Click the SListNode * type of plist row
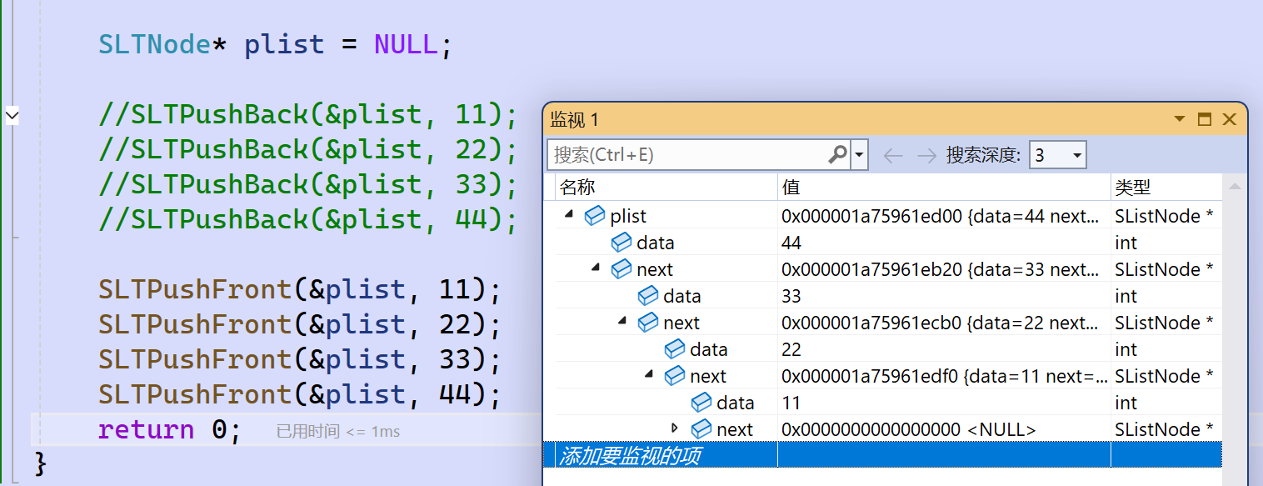The width and height of the screenshot is (1263, 486). tap(1163, 216)
